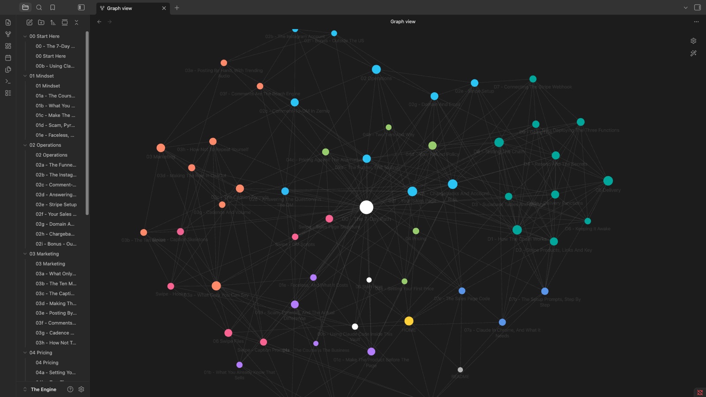Viewport: 706px width, 397px height.
Task: Open Obsidian help icon
Action: pos(70,389)
